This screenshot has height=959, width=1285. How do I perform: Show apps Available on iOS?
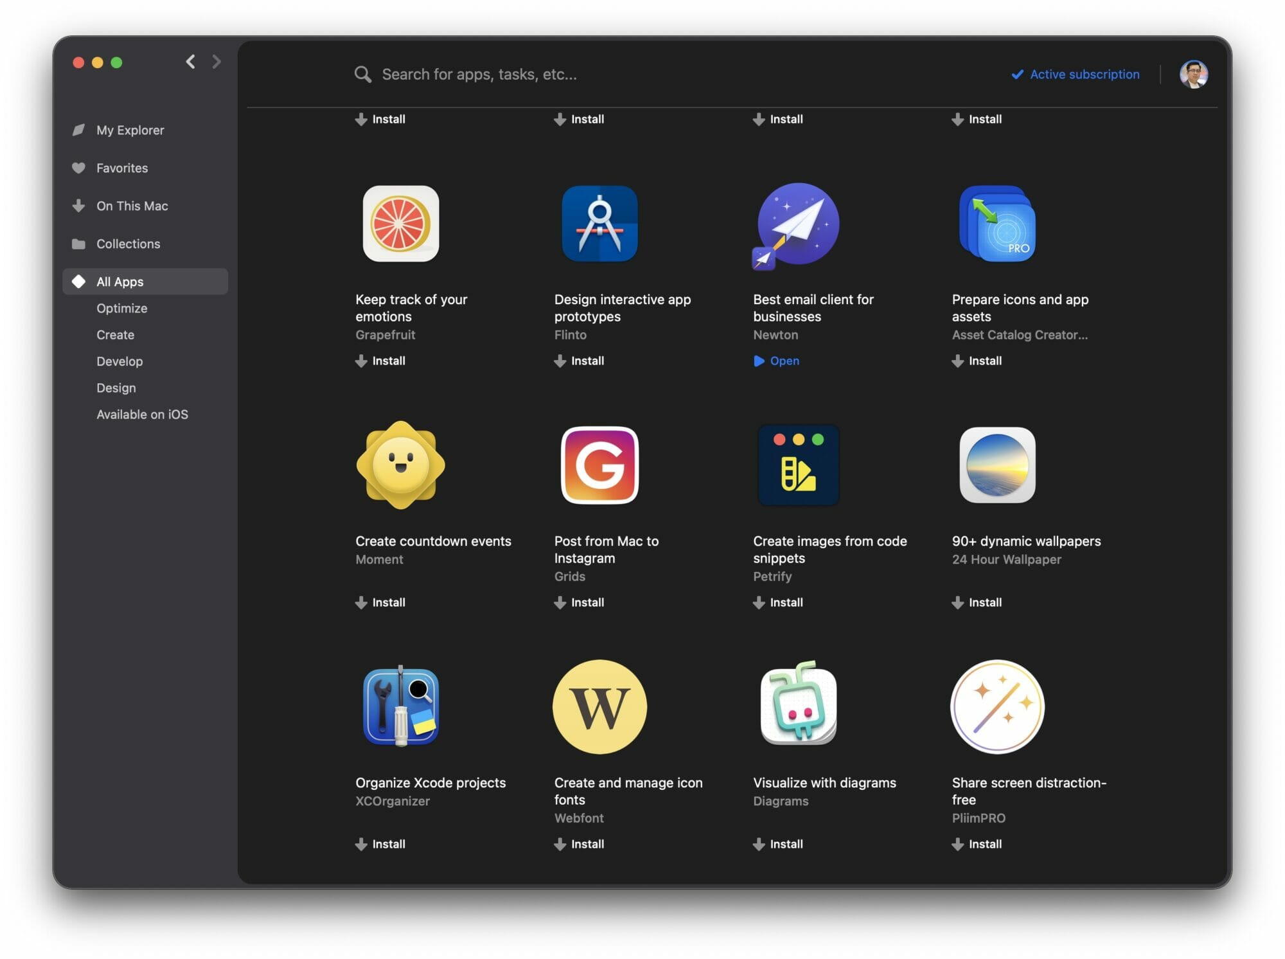tap(143, 415)
